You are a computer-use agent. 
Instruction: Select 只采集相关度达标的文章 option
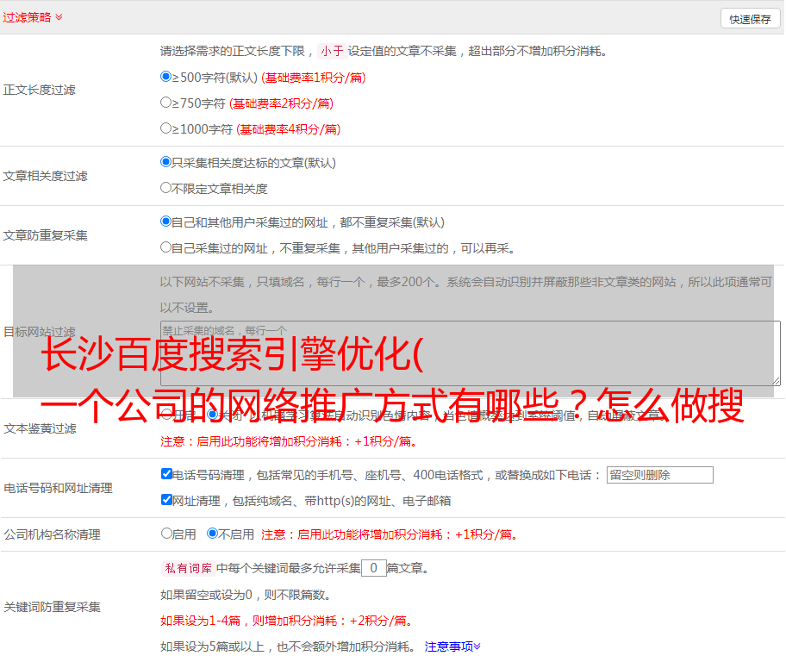tap(166, 162)
